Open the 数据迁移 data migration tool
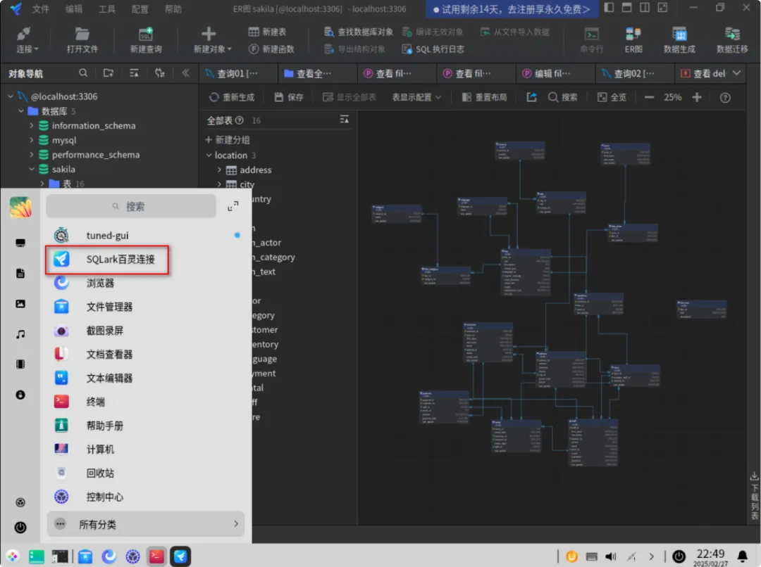761x567 pixels. pyautogui.click(x=732, y=39)
